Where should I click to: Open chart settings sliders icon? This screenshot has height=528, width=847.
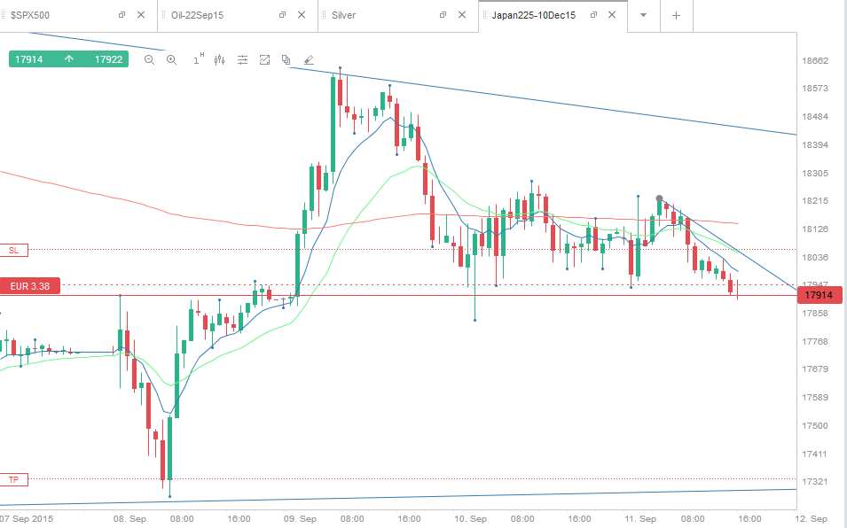point(242,60)
